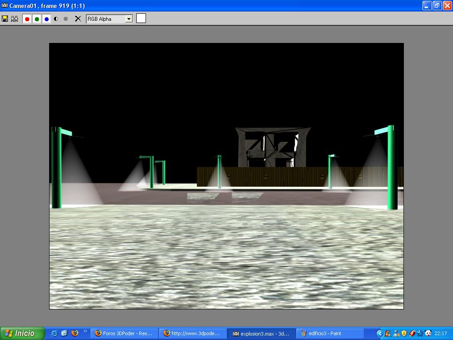Image resolution: width=453 pixels, height=340 pixels.
Task: Clear the rendered image with the X icon
Action: 78,19
